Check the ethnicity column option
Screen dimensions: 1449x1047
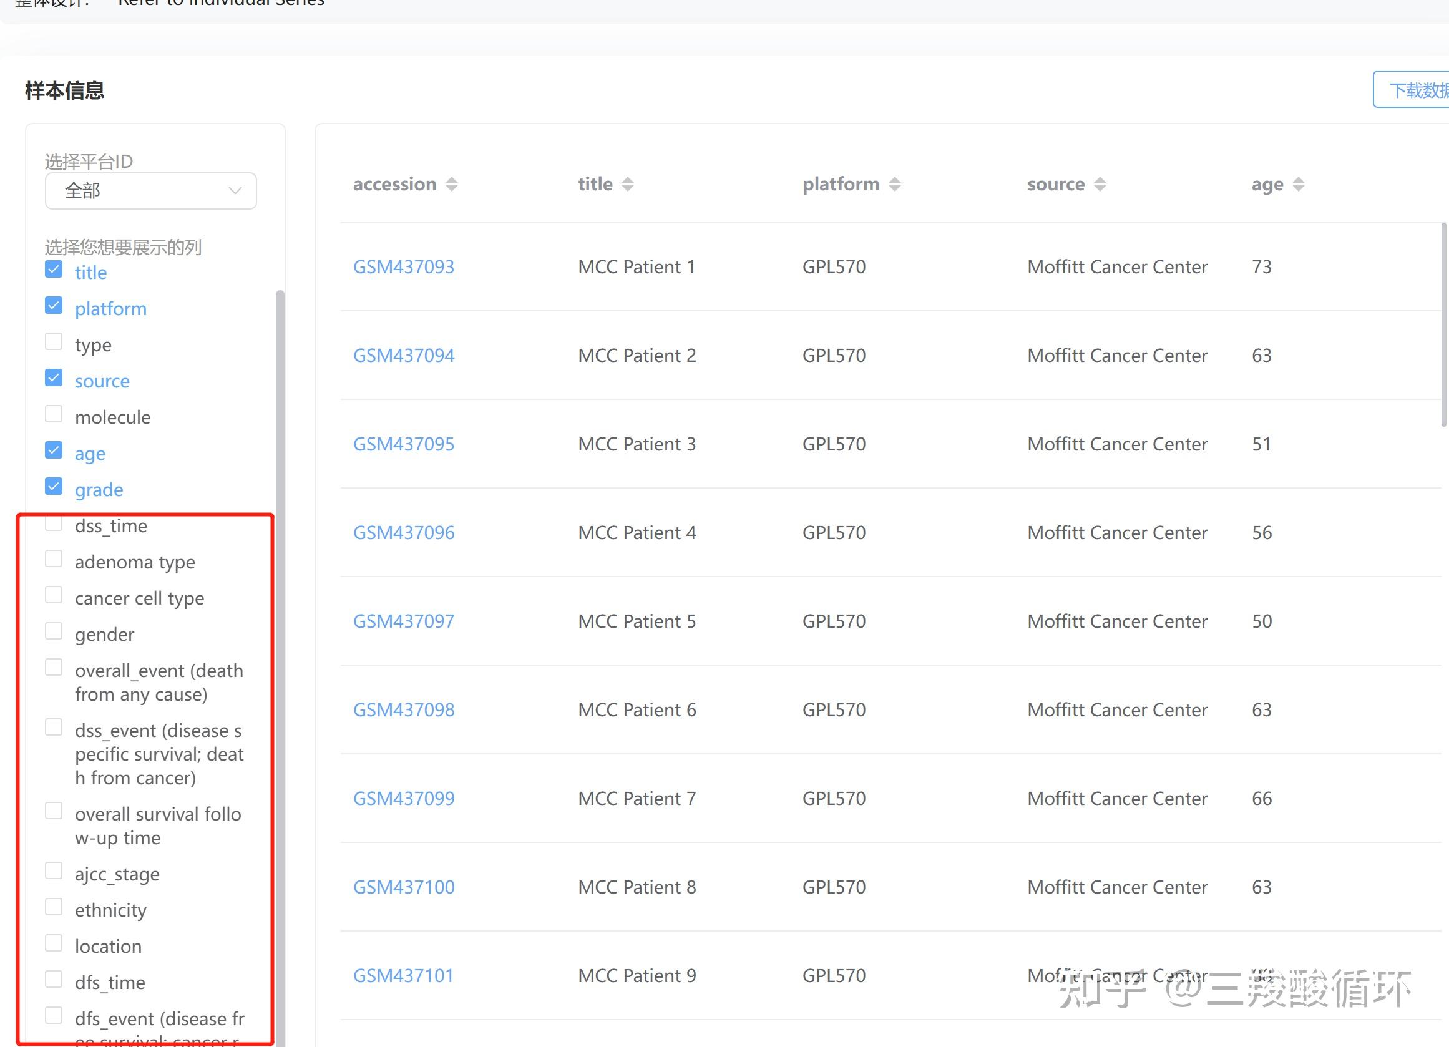[x=54, y=908]
